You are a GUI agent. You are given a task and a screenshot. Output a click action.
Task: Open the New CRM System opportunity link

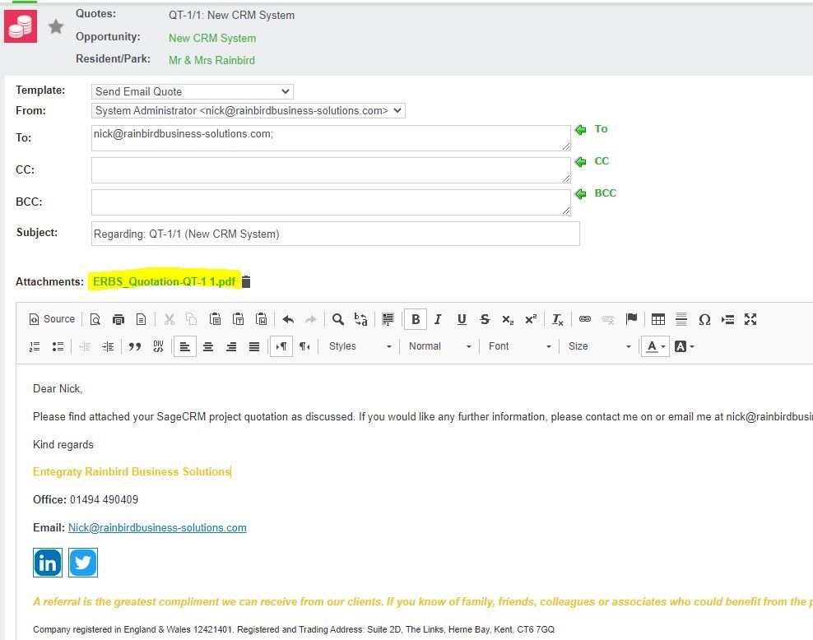tap(212, 39)
